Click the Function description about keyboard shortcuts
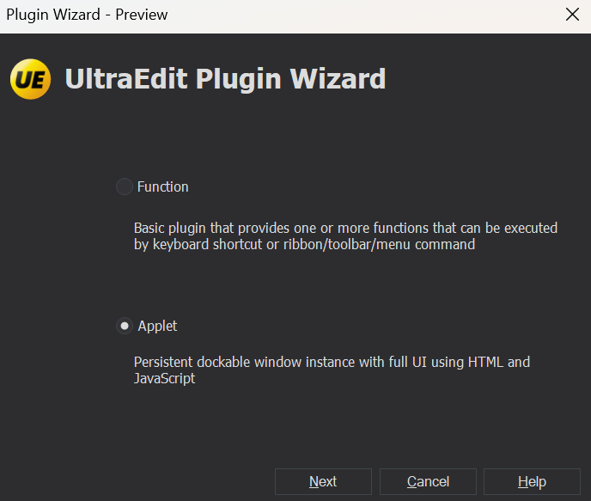 point(345,236)
